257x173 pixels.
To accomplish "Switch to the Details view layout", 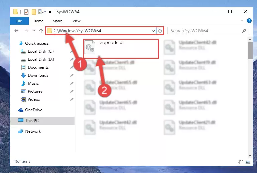I will point(240,162).
